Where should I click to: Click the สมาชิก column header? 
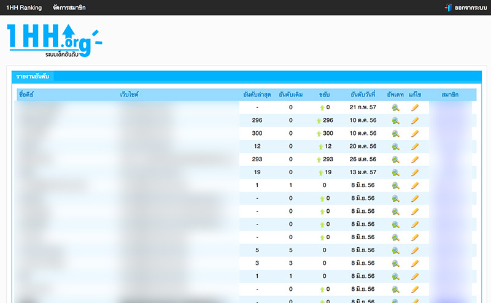coord(450,94)
